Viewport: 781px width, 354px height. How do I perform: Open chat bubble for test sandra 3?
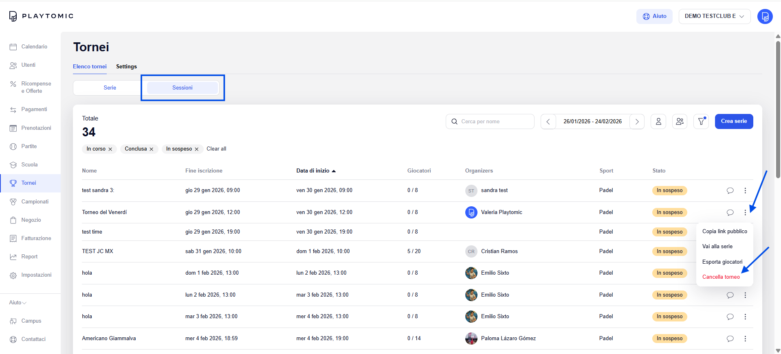click(x=730, y=190)
